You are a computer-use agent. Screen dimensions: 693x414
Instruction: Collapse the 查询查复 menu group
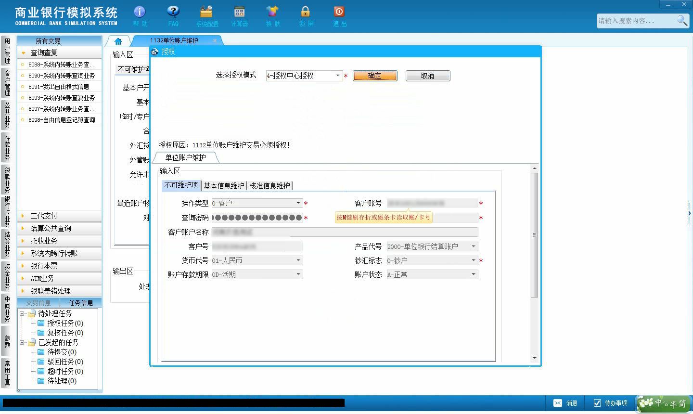click(x=60, y=52)
